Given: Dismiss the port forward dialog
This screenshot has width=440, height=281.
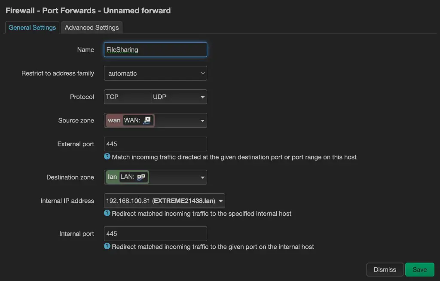Looking at the screenshot, I should pyautogui.click(x=385, y=269).
